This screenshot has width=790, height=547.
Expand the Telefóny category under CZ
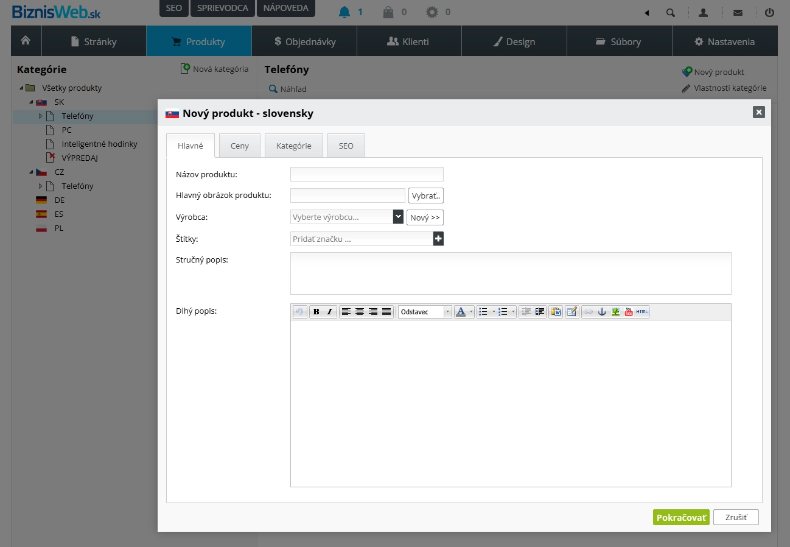[41, 186]
